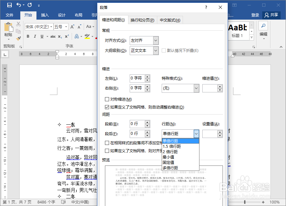Viewport: 286px width, 206px height.
Task: Click the line spacing (行距) dropdown arrow
Action: [196, 134]
